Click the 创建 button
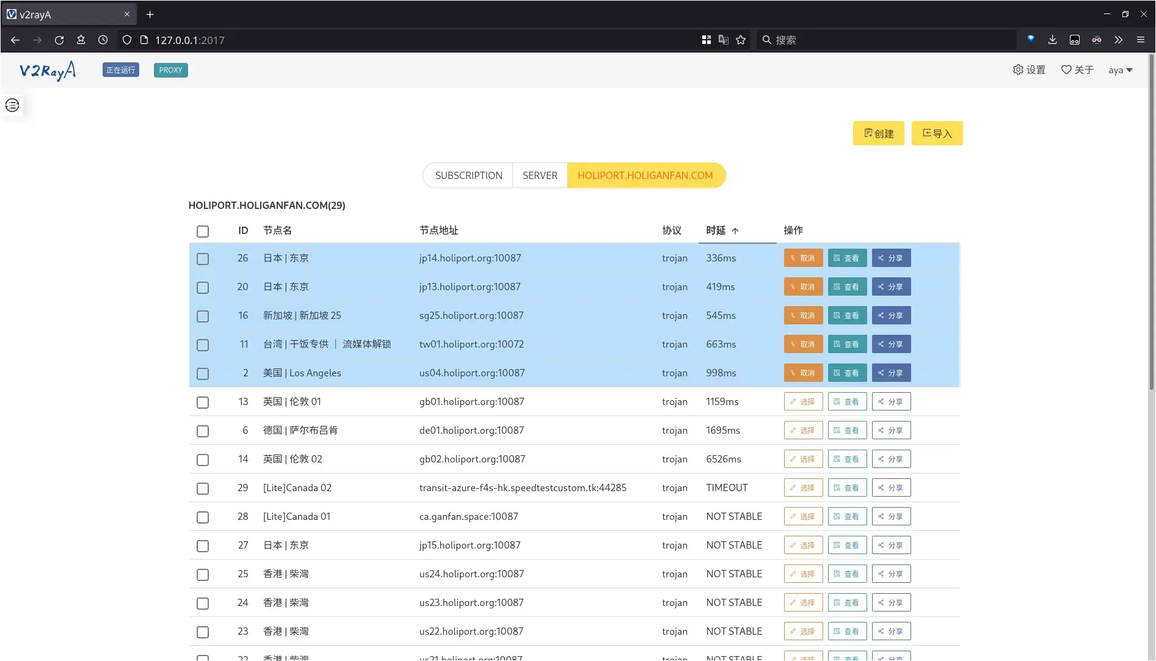Image resolution: width=1156 pixels, height=661 pixels. tap(878, 133)
